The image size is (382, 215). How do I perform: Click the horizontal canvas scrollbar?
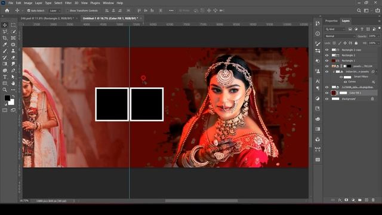(201, 201)
